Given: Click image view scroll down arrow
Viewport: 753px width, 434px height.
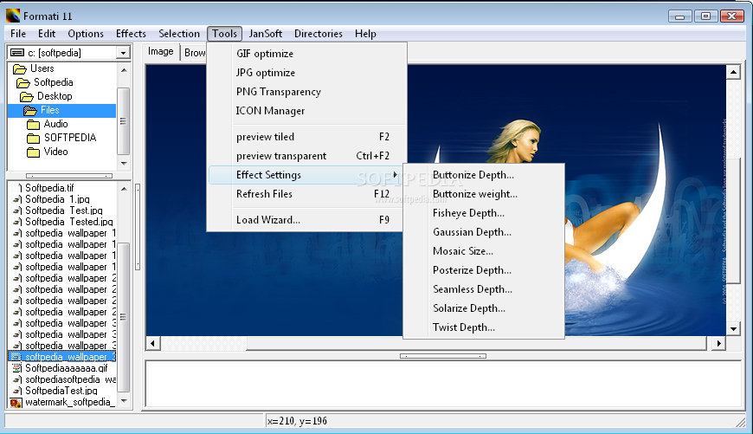Looking at the screenshot, I should click(x=733, y=328).
